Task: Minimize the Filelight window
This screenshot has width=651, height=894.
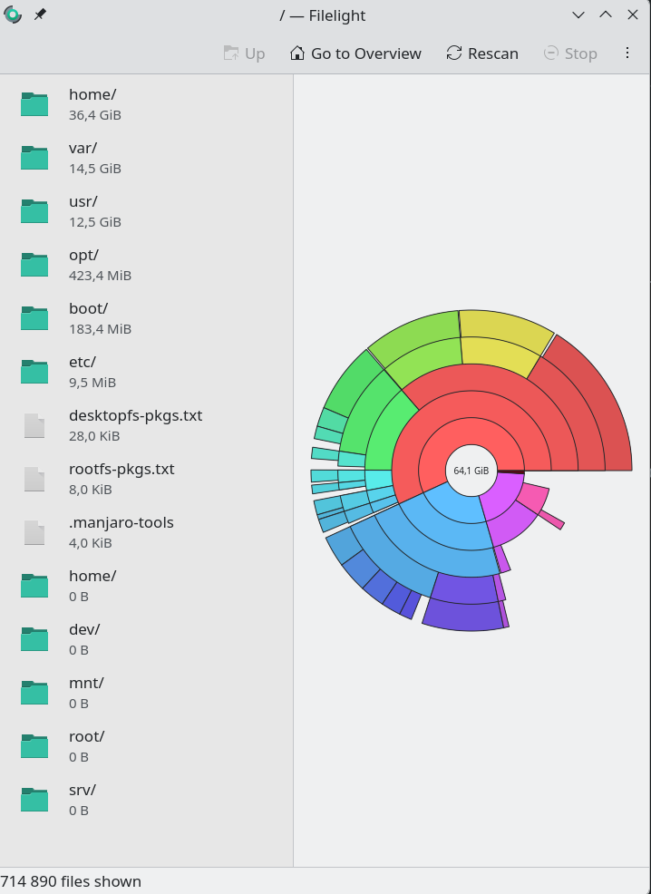Action: pos(578,15)
